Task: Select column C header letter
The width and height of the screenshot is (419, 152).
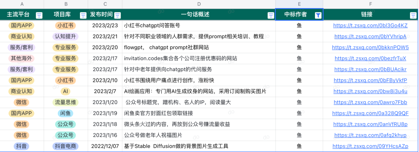Action: pos(105,4)
